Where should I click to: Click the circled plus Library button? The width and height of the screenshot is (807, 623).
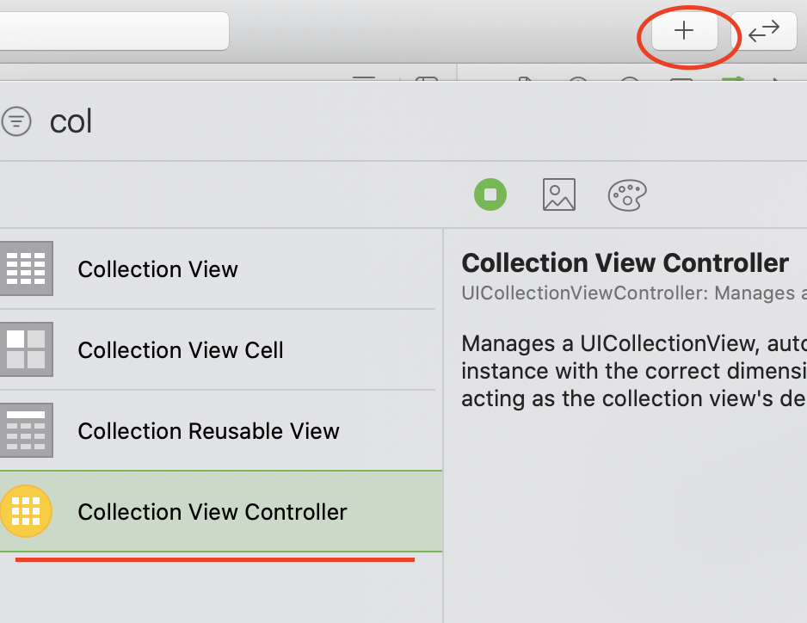[684, 31]
